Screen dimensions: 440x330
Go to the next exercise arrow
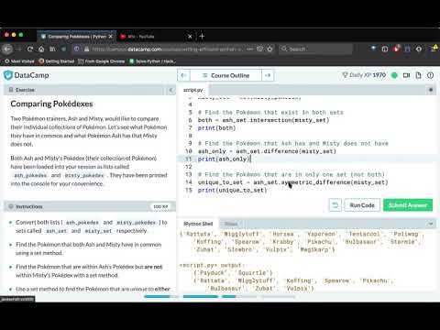[x=268, y=75]
